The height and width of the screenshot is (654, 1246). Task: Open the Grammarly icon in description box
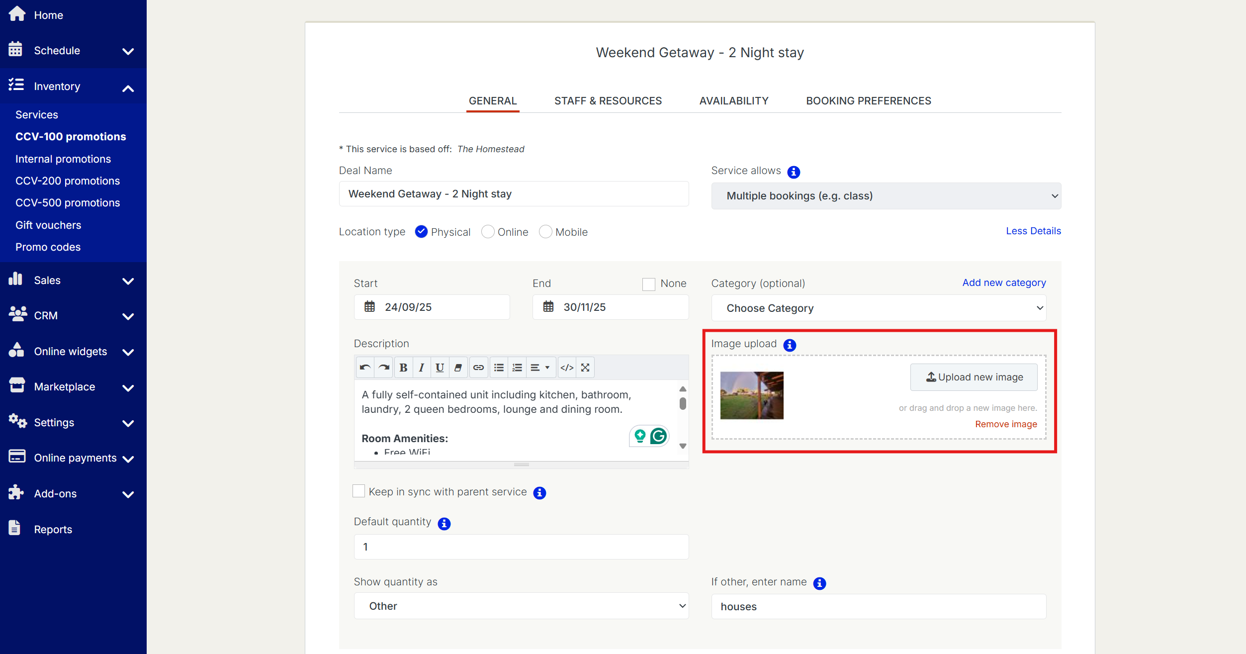(658, 436)
